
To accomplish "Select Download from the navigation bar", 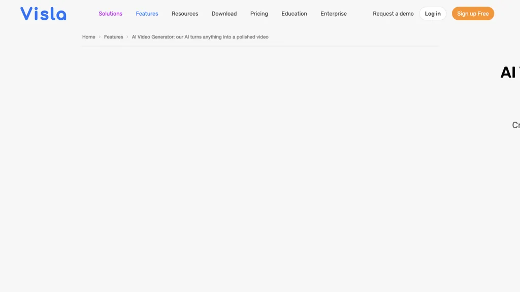I will click(x=224, y=14).
